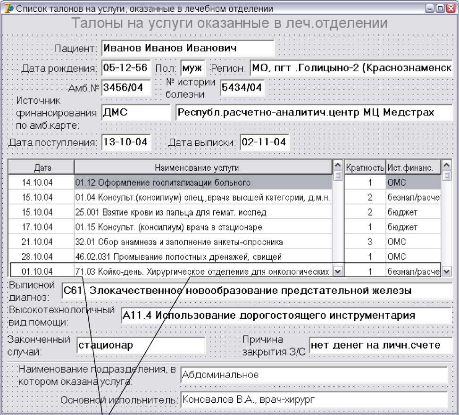This screenshot has height=415, width=459.
Task: Click бюджет cell in 01.15 row
Action: (413, 227)
